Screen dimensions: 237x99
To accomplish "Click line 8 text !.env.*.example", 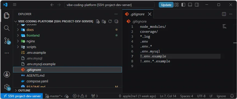I will 155,61.
